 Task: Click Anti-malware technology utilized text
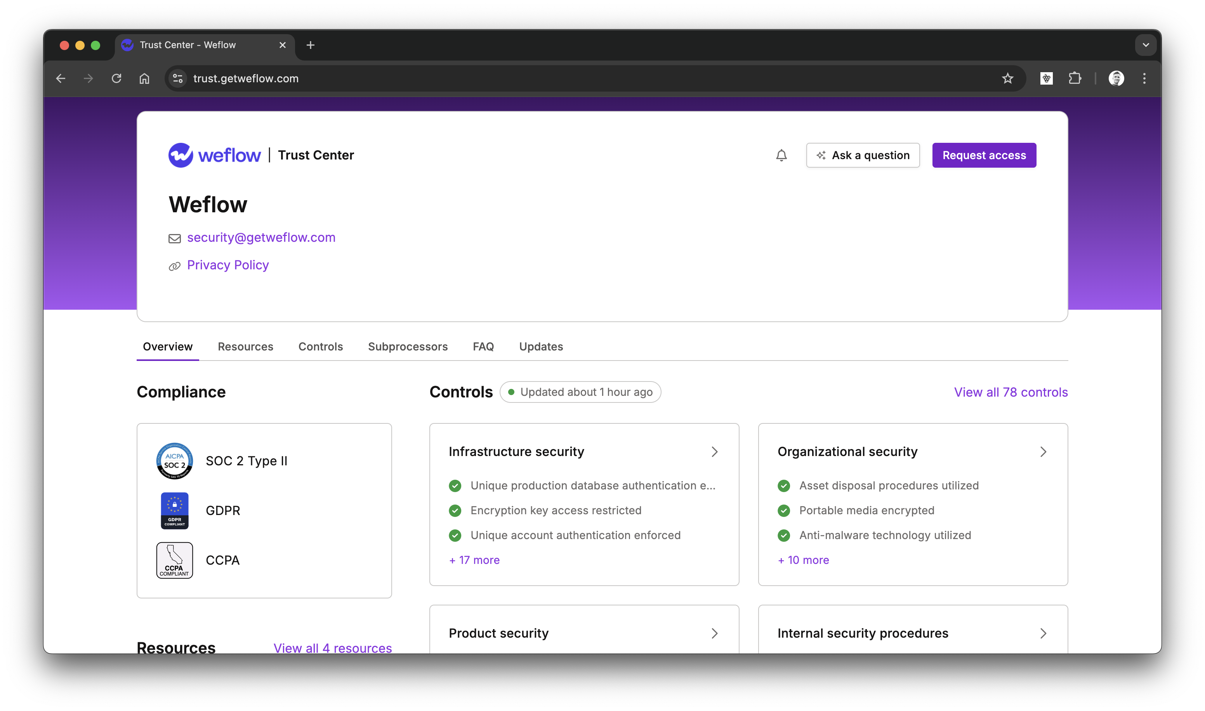(x=885, y=536)
